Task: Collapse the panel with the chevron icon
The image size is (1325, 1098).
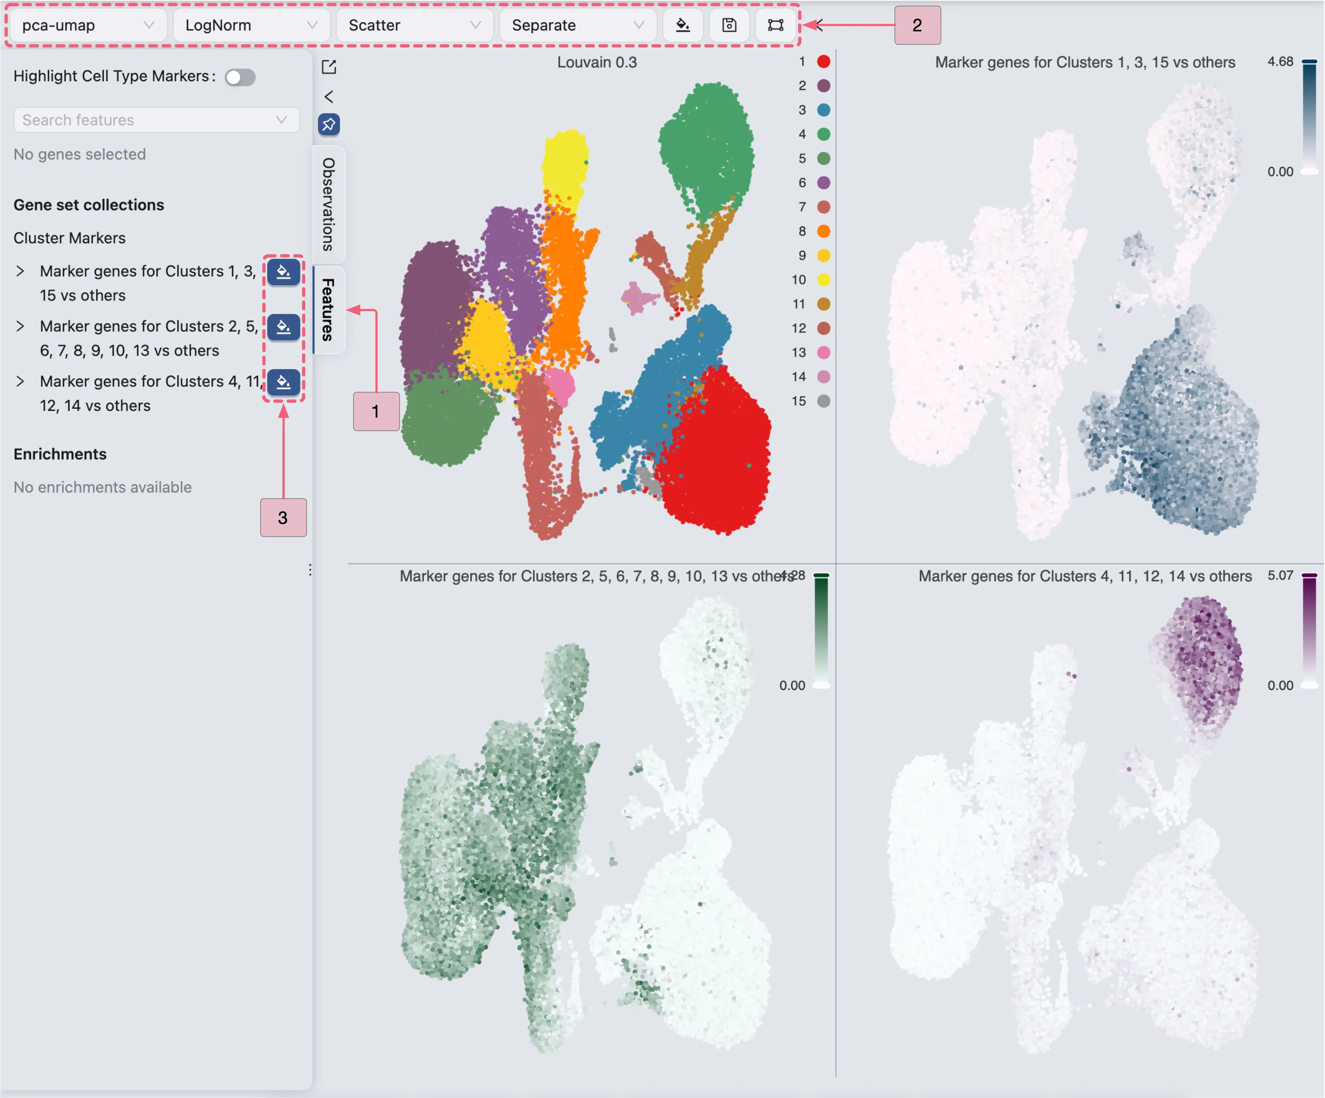Action: pos(329,96)
